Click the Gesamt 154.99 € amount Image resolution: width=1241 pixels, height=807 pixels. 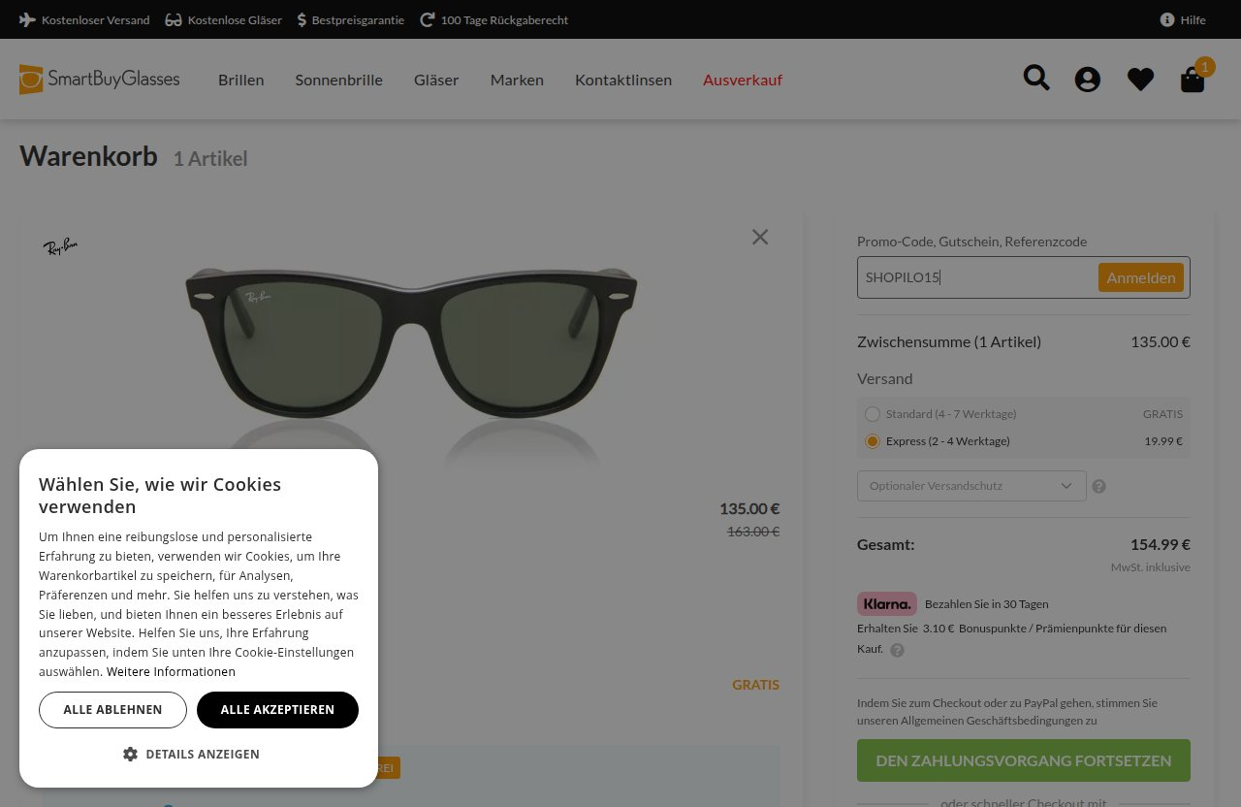click(x=1161, y=544)
